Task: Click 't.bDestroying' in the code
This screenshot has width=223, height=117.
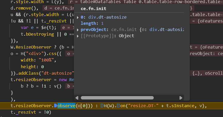Action: coord(37,34)
